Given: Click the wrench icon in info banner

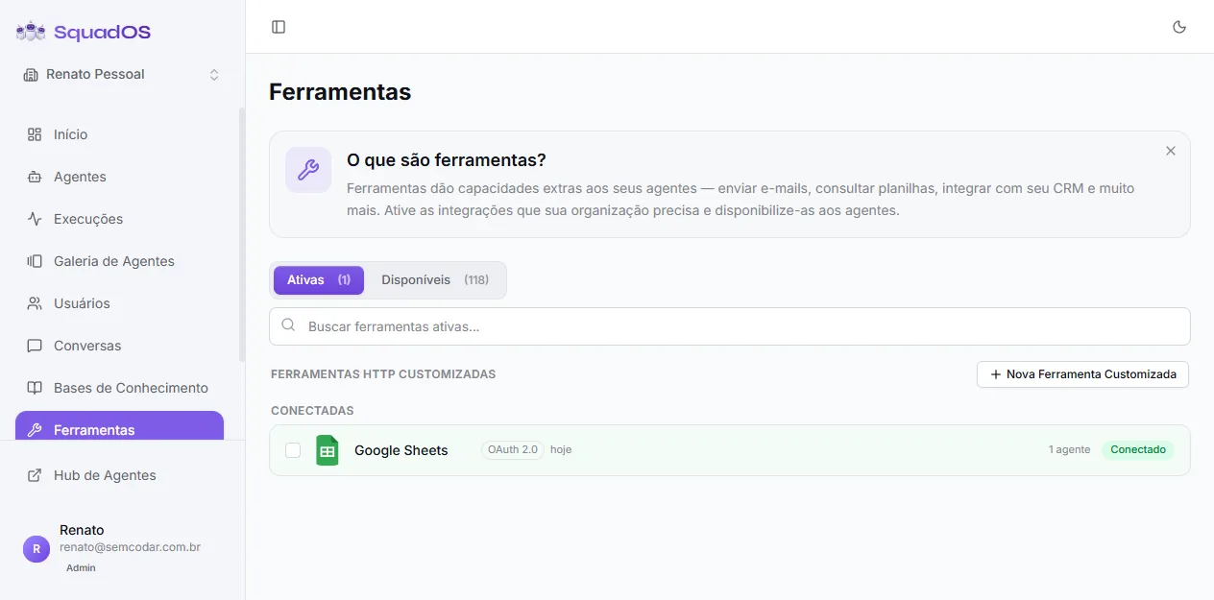Looking at the screenshot, I should [x=308, y=170].
